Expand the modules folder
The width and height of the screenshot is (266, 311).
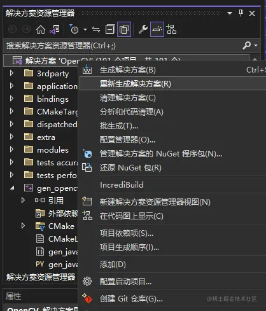(11, 149)
